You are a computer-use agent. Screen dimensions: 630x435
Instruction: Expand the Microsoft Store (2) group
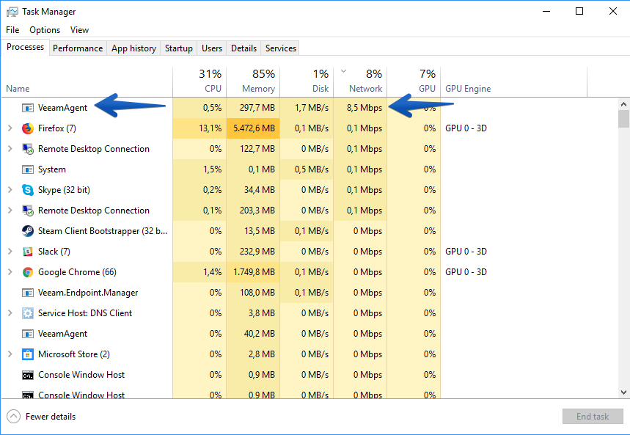tap(10, 354)
